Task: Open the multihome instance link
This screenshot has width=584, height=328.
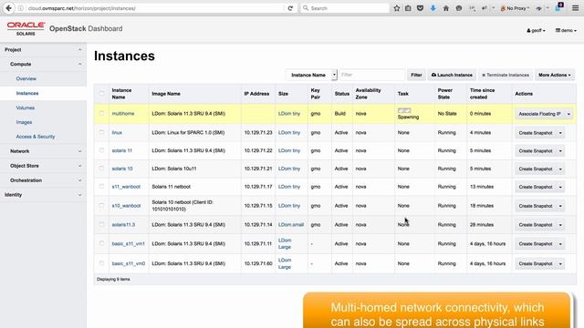Action: pyautogui.click(x=123, y=114)
